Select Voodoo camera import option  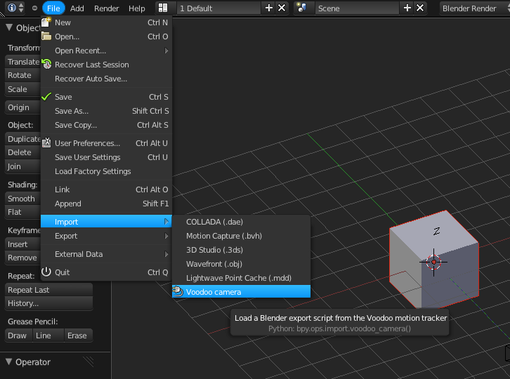tap(241, 291)
